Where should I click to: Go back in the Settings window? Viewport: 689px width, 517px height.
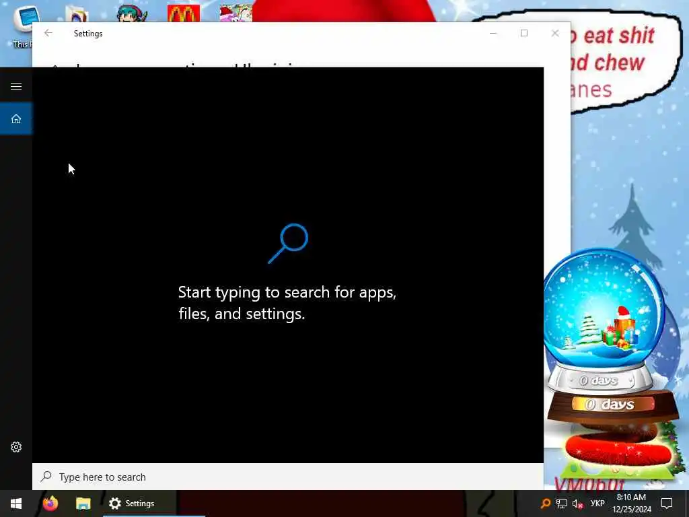[48, 33]
